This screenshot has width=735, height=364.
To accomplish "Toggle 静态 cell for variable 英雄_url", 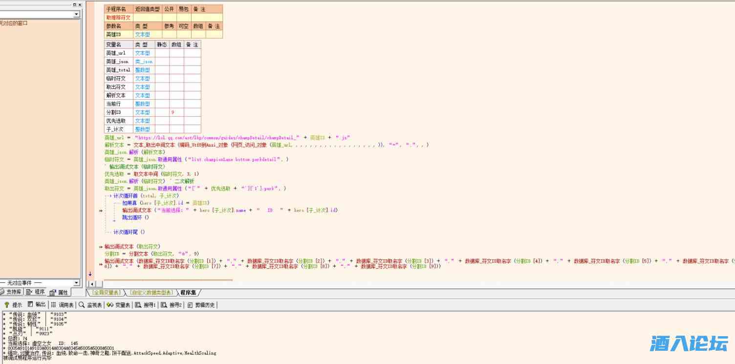I will click(162, 53).
